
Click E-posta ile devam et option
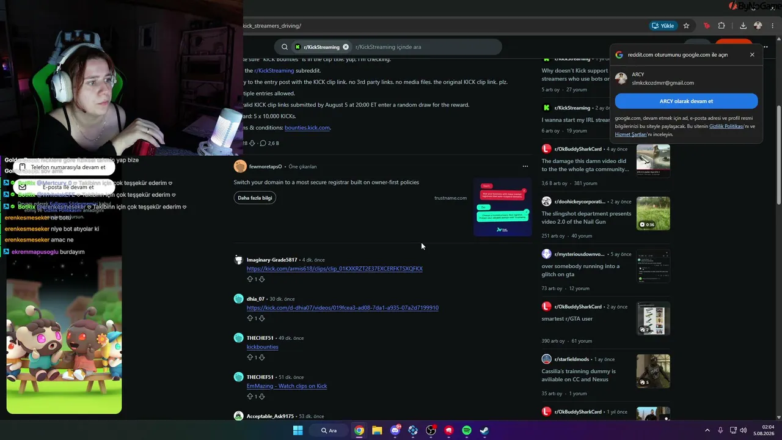[x=64, y=187]
